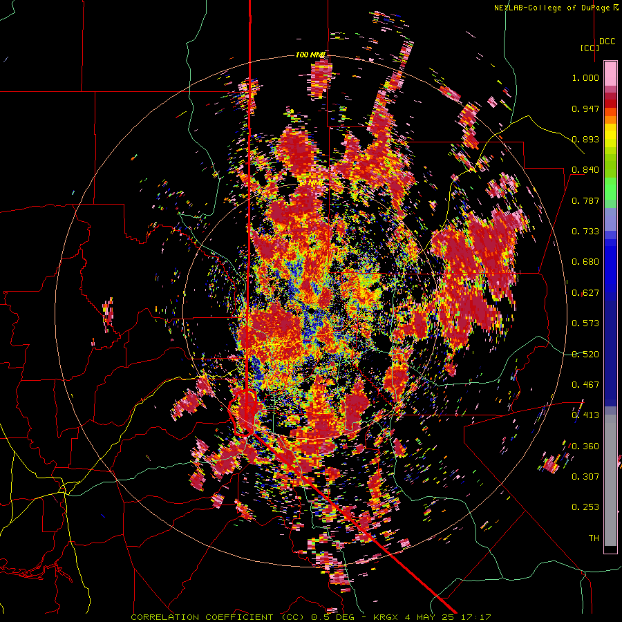Select the 0.840 scale value

pos(585,170)
